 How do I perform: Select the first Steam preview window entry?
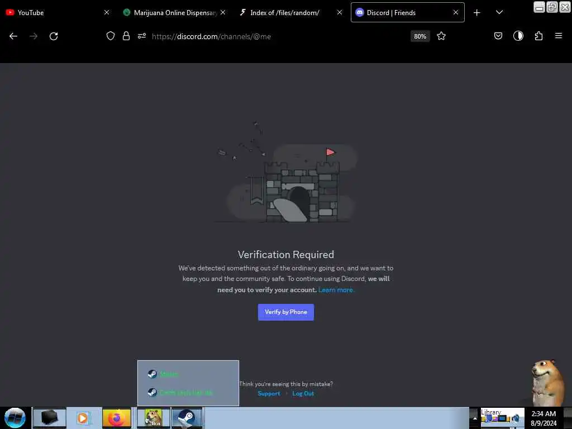pos(188,374)
